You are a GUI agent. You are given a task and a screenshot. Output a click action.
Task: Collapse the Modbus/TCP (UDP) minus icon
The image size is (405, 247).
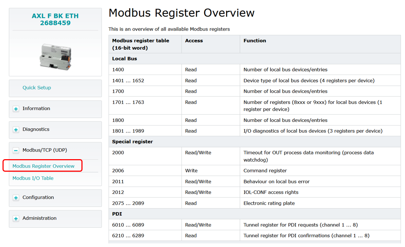pyautogui.click(x=16, y=151)
